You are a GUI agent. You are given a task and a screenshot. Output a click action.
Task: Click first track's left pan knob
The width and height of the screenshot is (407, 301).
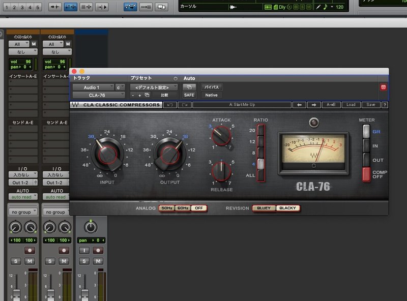click(x=16, y=227)
